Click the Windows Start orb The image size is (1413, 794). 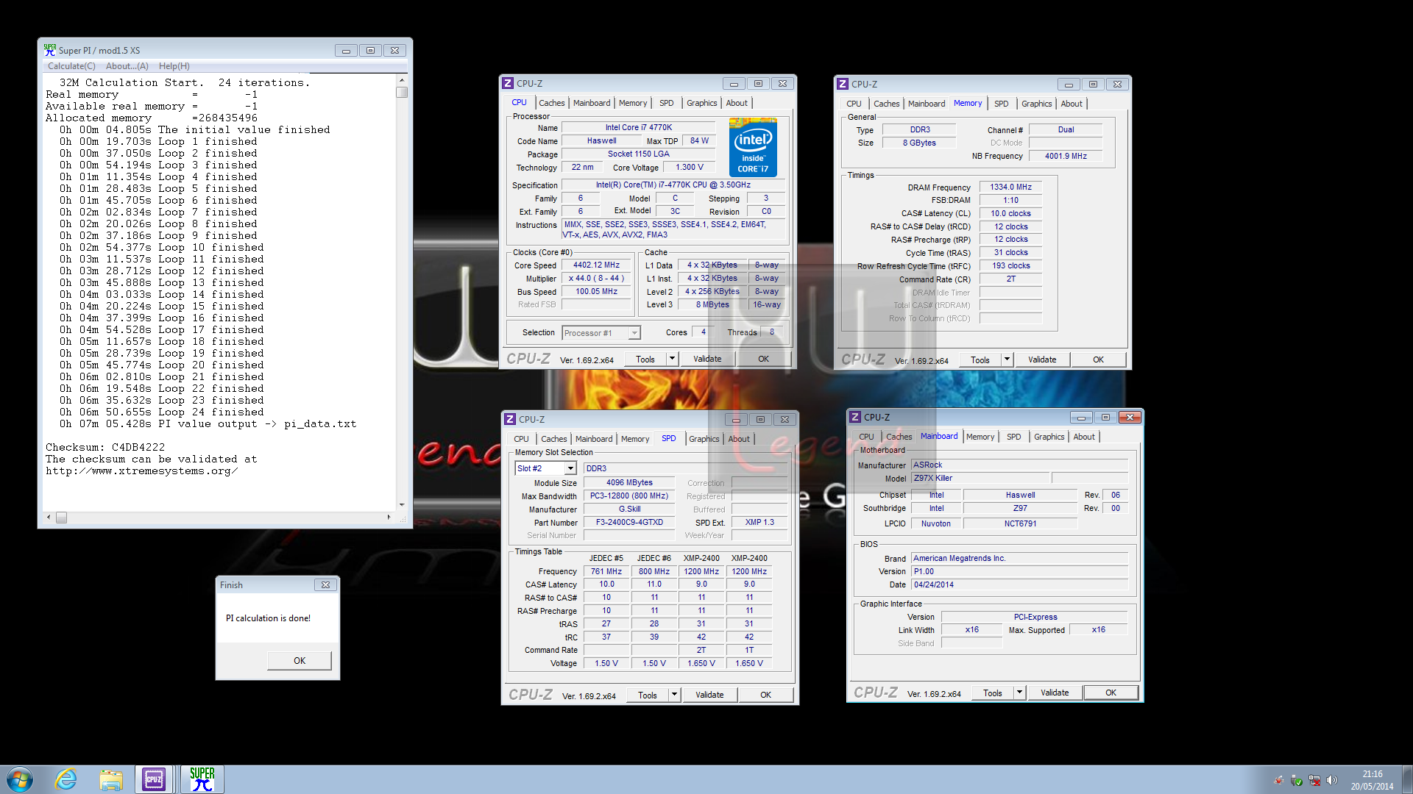[x=20, y=779]
